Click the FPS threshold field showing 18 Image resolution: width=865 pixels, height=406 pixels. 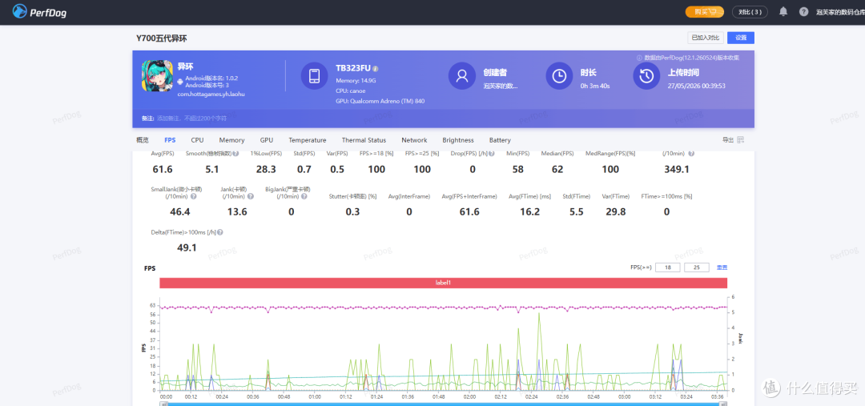click(x=667, y=267)
